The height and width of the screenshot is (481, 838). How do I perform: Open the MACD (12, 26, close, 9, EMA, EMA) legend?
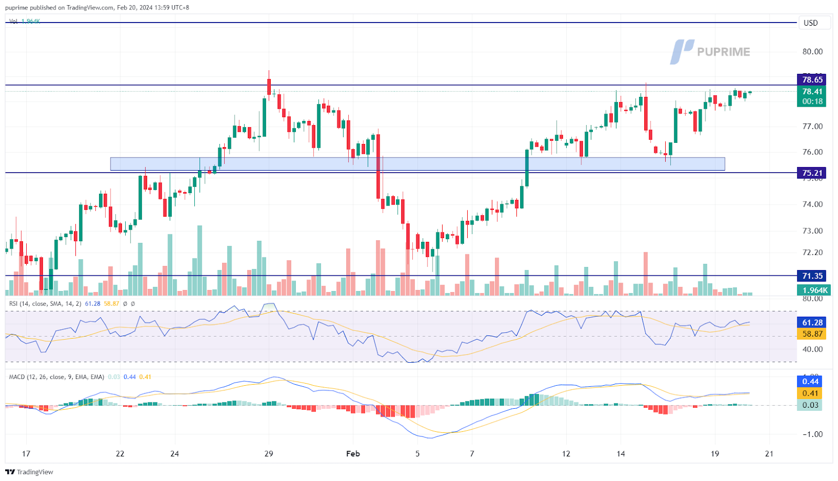coord(57,377)
